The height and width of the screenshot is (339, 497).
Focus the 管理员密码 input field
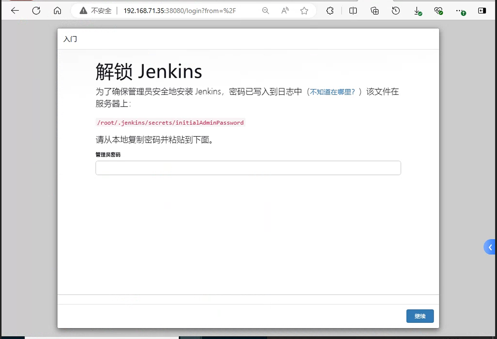click(x=248, y=168)
